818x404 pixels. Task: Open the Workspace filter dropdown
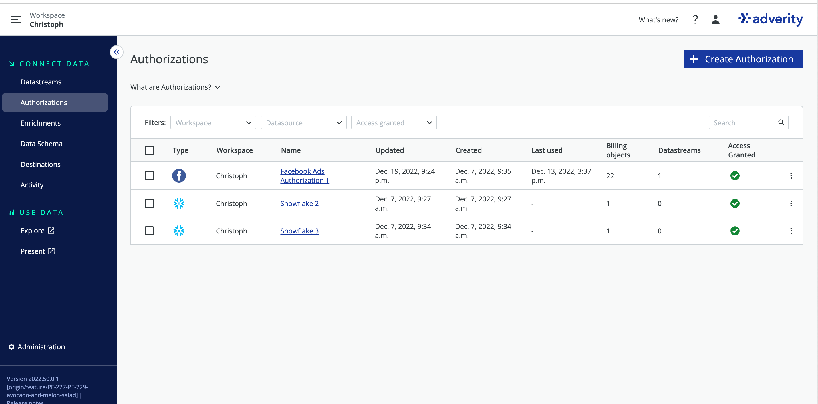[x=213, y=122]
